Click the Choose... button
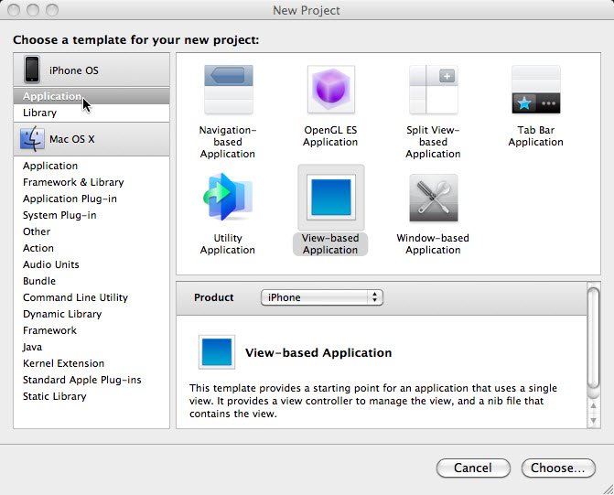 558,468
